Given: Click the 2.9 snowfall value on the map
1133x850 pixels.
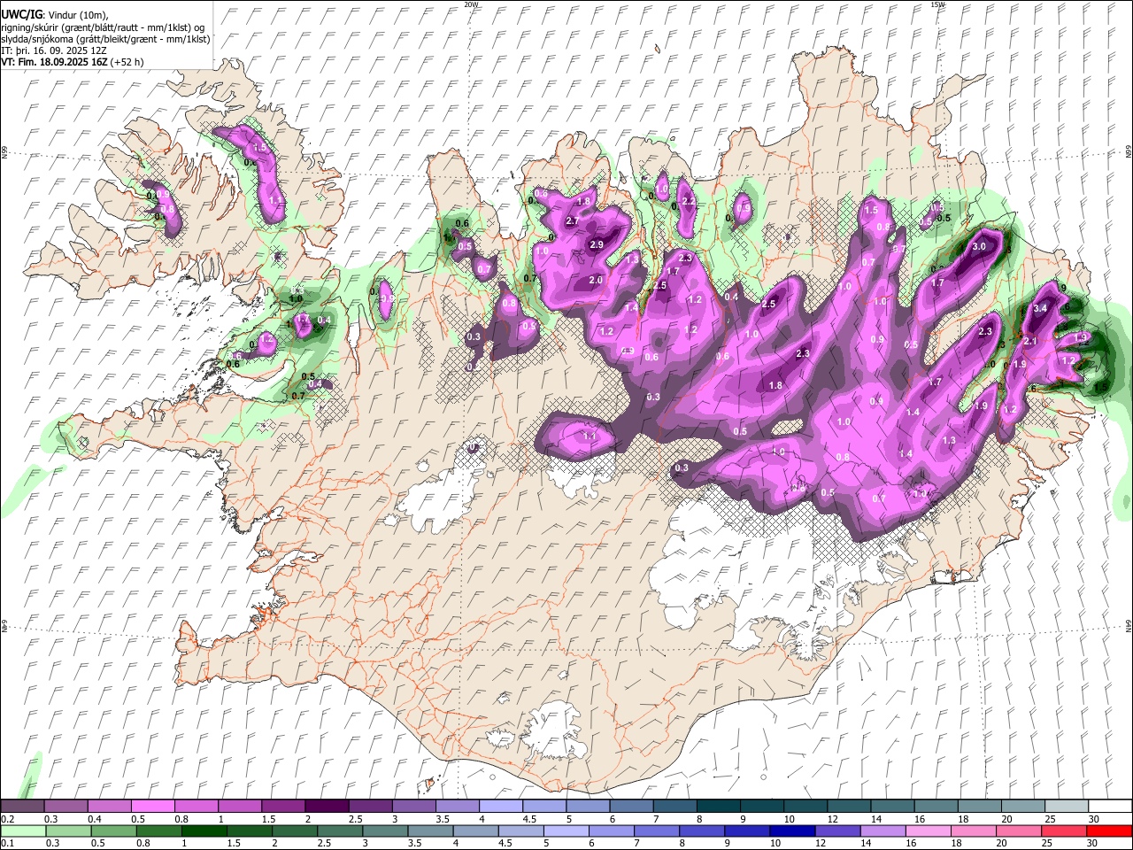Looking at the screenshot, I should pos(596,244).
